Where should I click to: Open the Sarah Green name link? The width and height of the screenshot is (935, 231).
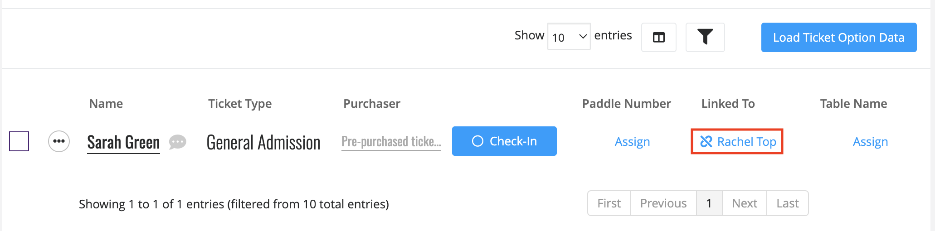click(x=123, y=143)
